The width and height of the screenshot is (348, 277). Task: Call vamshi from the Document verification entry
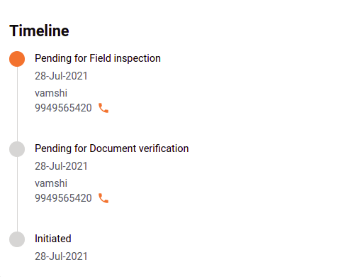pyautogui.click(x=103, y=198)
